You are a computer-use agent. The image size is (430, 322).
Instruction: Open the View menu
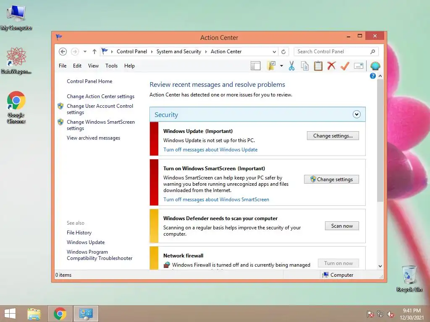pyautogui.click(x=93, y=66)
